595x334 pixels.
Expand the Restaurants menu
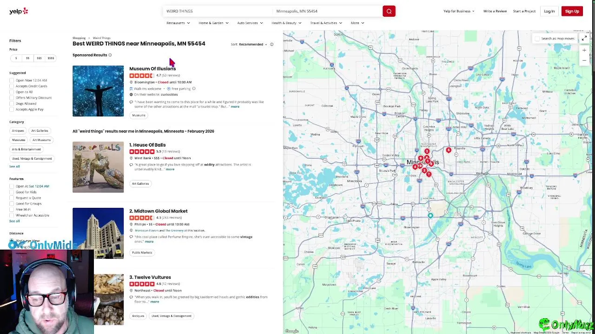tap(178, 23)
